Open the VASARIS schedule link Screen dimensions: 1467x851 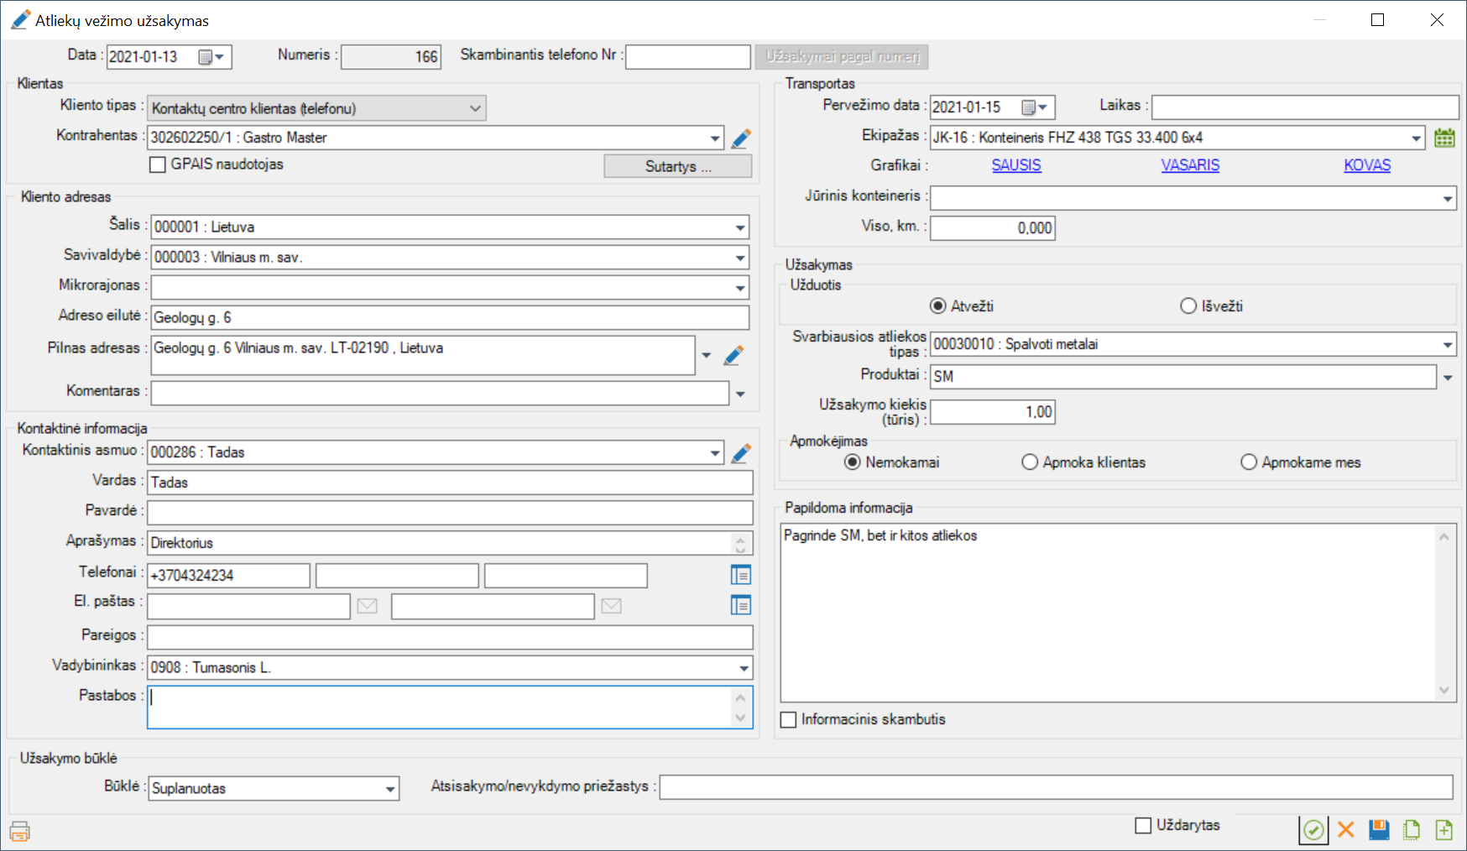click(1190, 165)
